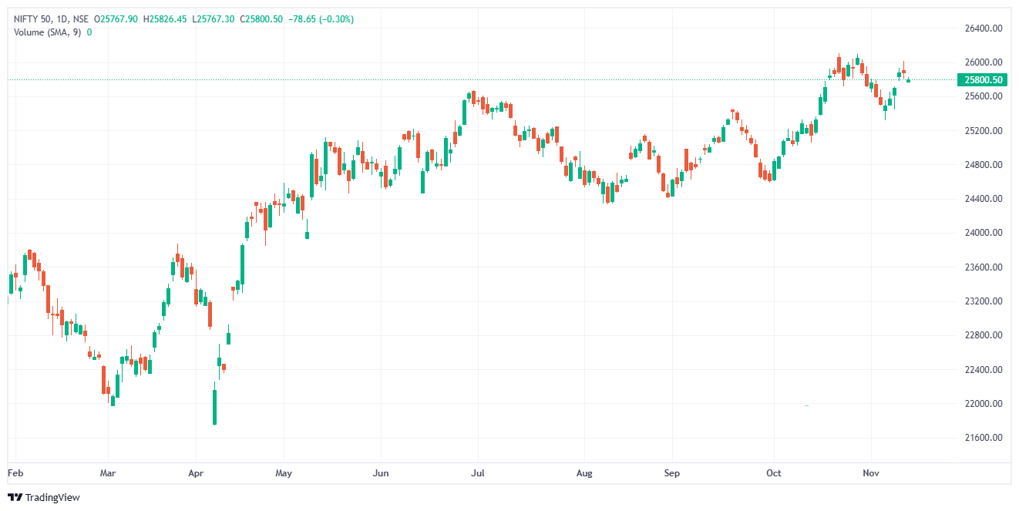Click the 24000.00 price axis label
Image resolution: width=1019 pixels, height=511 pixels.
click(982, 233)
